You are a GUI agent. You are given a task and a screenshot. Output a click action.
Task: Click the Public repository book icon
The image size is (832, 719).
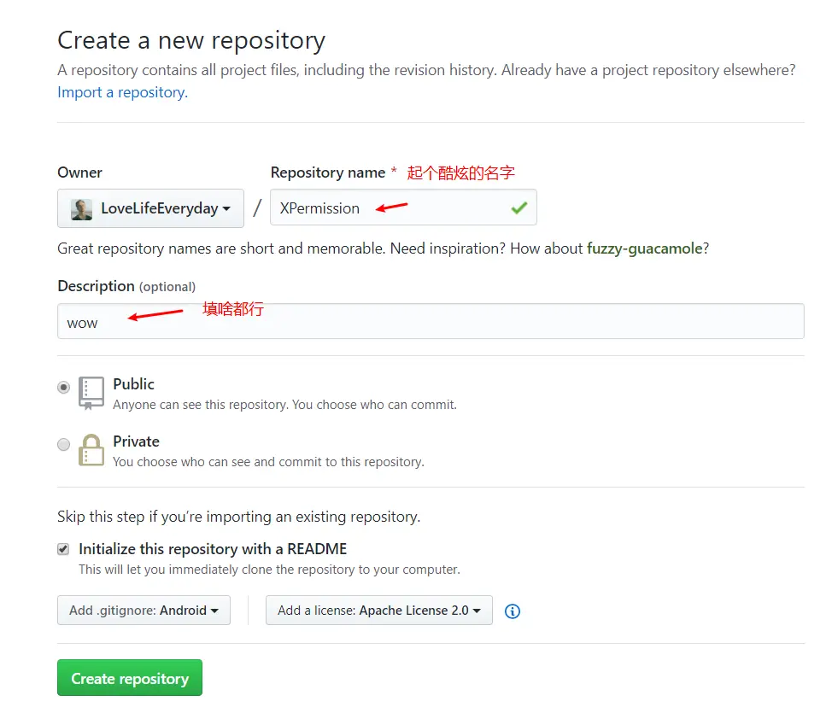click(91, 393)
